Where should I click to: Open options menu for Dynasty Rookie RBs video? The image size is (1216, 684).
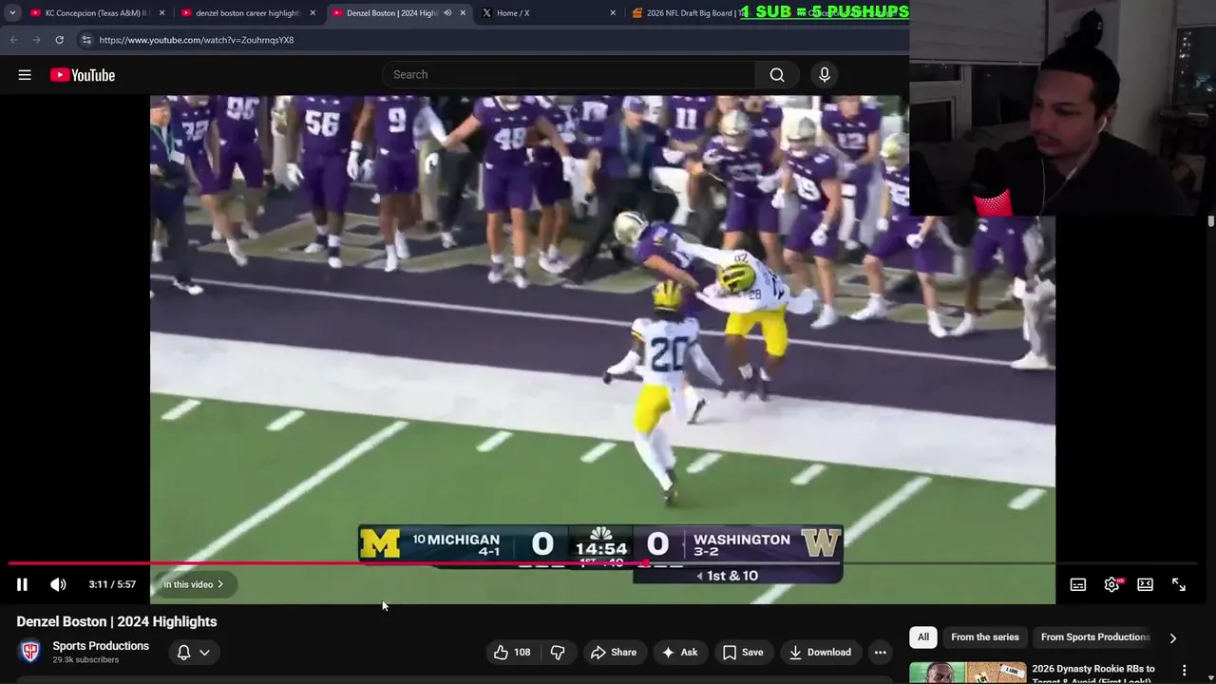(x=1184, y=671)
